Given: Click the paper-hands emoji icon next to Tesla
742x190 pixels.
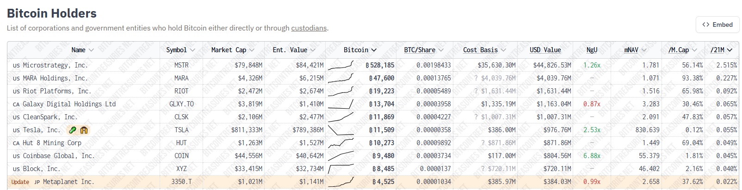Looking at the screenshot, I should (x=84, y=130).
